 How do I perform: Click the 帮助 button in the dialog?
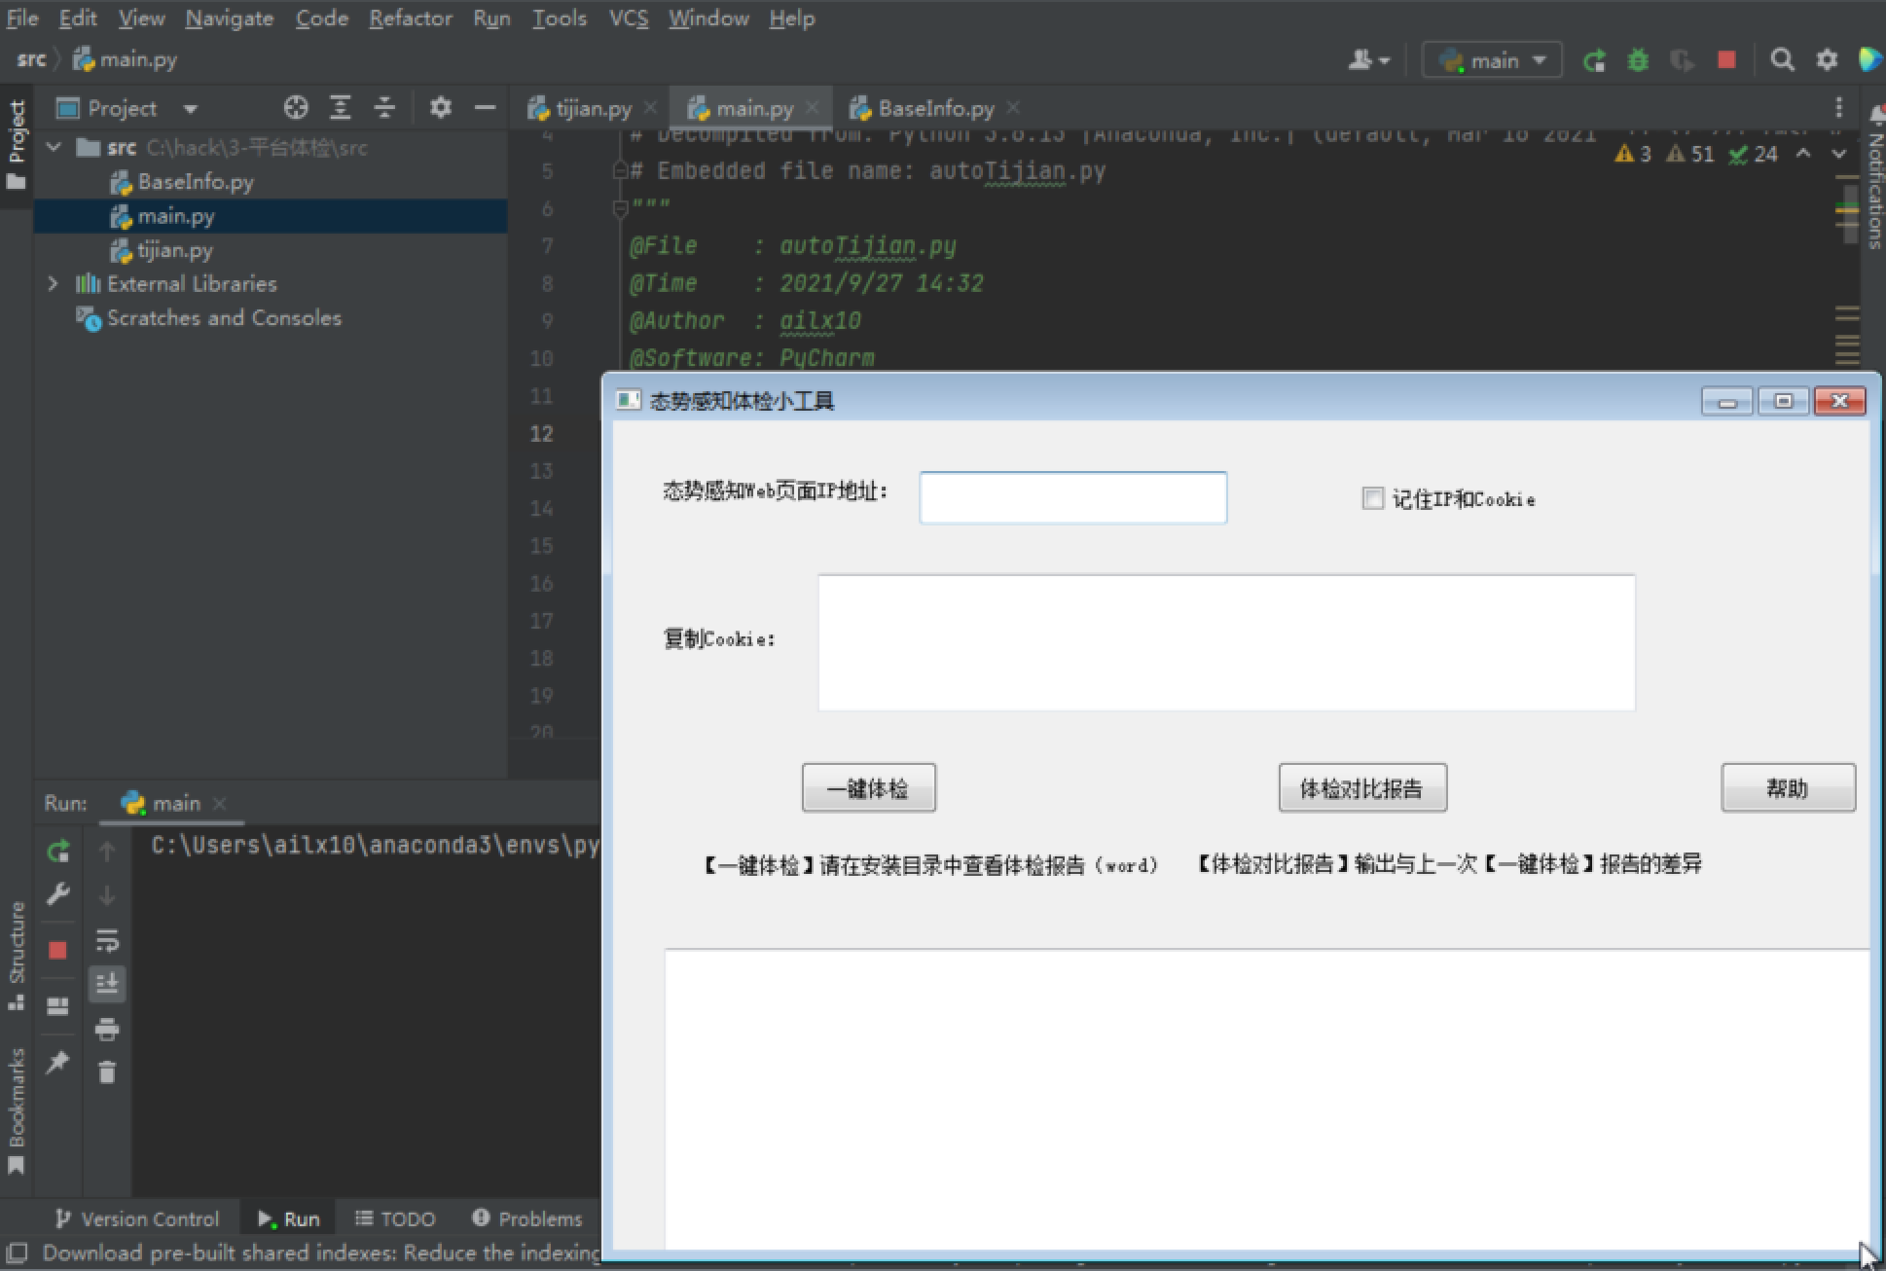pos(1787,788)
